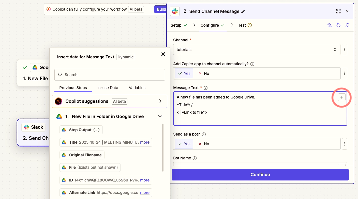The image size is (358, 199).
Task: Click Google Drive icon on Original Filename pill
Action: tap(64, 155)
